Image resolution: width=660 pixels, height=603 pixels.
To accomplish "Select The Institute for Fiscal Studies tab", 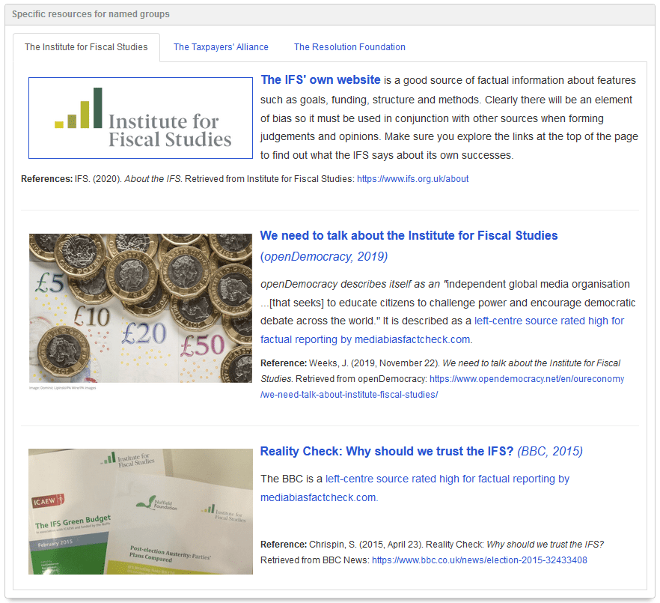I will [86, 46].
